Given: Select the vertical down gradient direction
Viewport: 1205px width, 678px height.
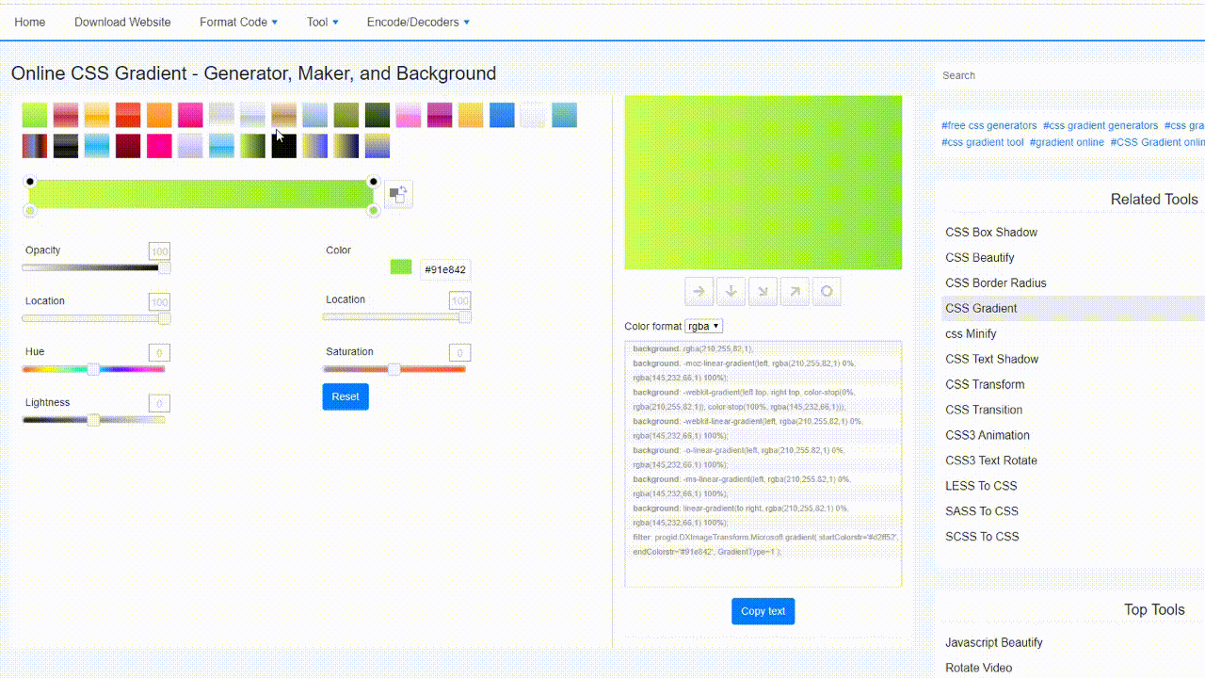Looking at the screenshot, I should pos(731,291).
